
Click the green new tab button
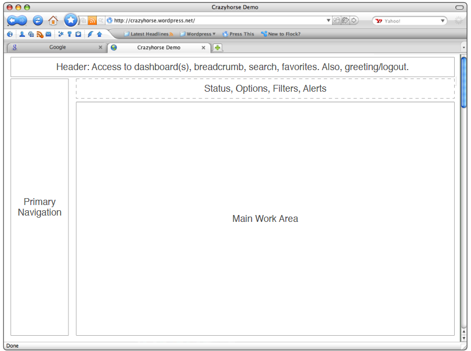(x=218, y=48)
